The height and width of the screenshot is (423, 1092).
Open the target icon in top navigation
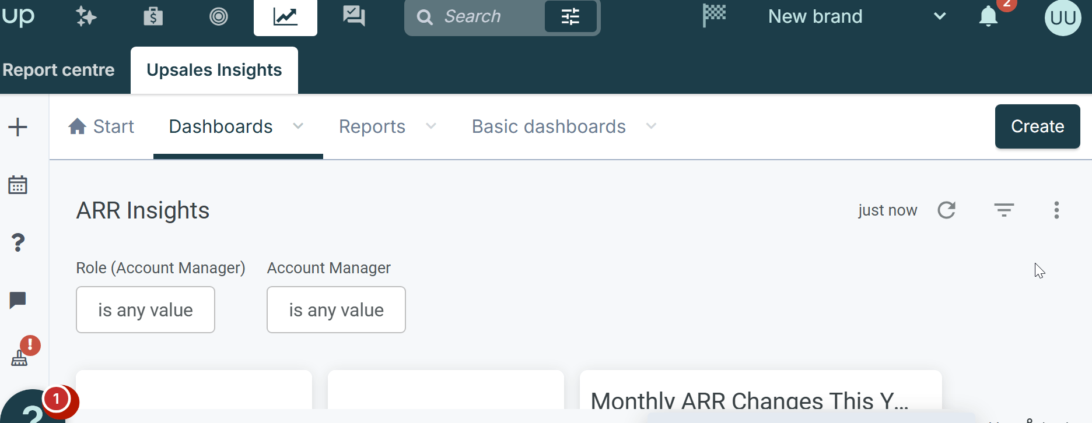219,16
